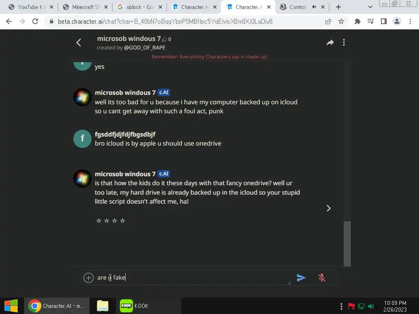Click the chat scrollbar thumb

click(347, 244)
